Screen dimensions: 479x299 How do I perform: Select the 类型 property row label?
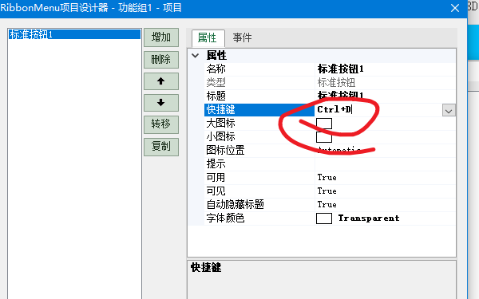click(x=216, y=83)
